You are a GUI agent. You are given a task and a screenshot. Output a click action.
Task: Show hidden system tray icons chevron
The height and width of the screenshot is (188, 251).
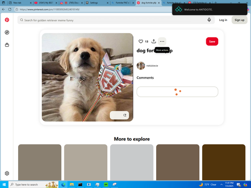coord(221,184)
